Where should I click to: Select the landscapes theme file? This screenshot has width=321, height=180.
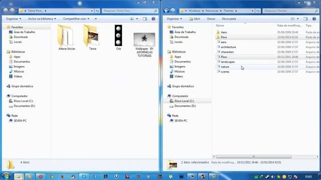click(x=267, y=61)
